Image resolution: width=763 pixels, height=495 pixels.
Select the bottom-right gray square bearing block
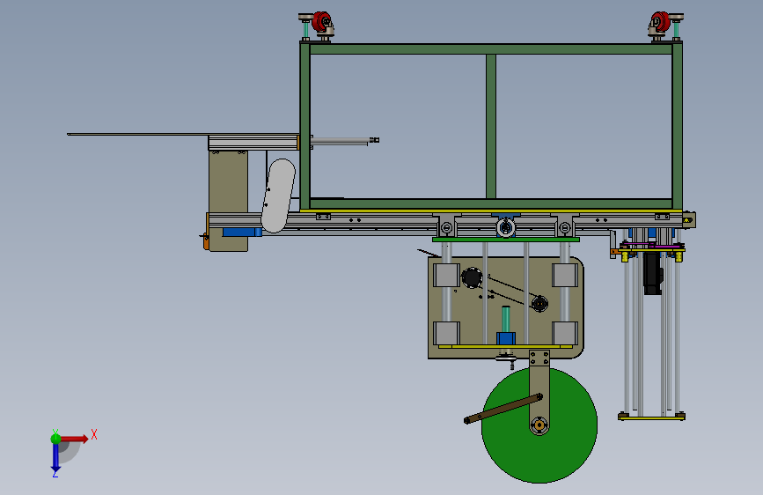click(x=564, y=334)
